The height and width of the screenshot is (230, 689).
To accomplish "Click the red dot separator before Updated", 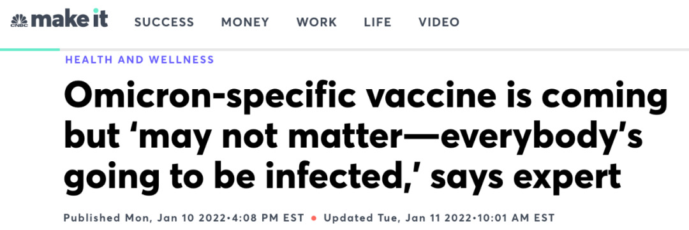I will [314, 218].
